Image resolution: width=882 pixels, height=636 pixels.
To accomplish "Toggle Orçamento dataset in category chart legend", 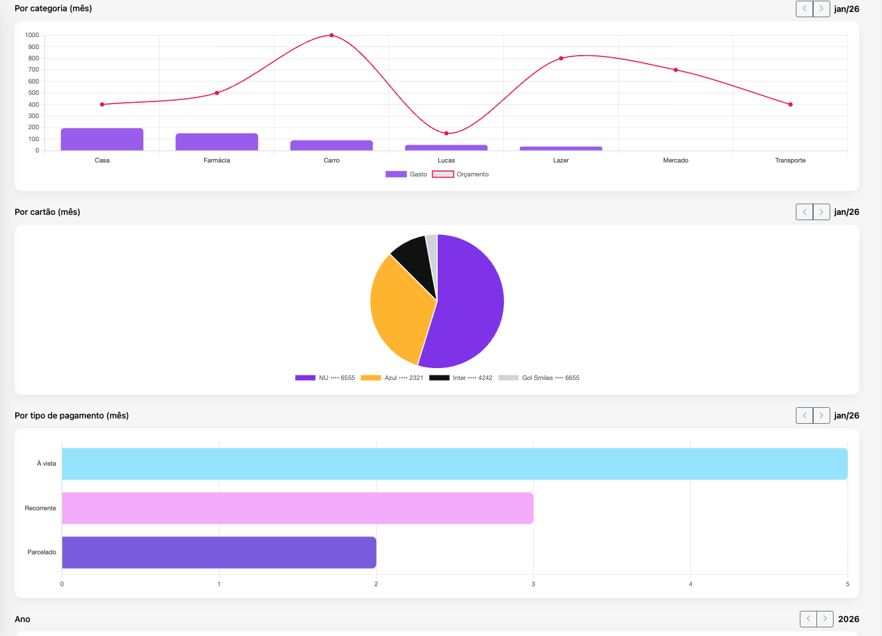I will point(461,174).
